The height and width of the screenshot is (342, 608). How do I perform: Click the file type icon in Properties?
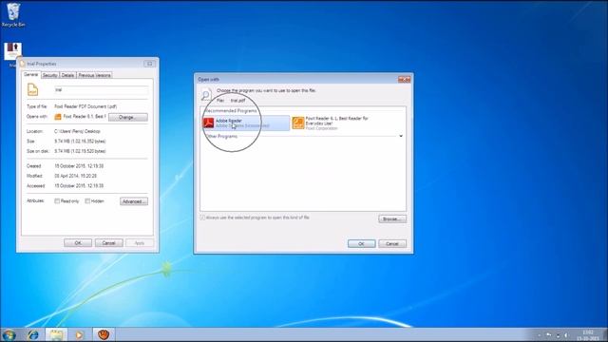[33, 89]
